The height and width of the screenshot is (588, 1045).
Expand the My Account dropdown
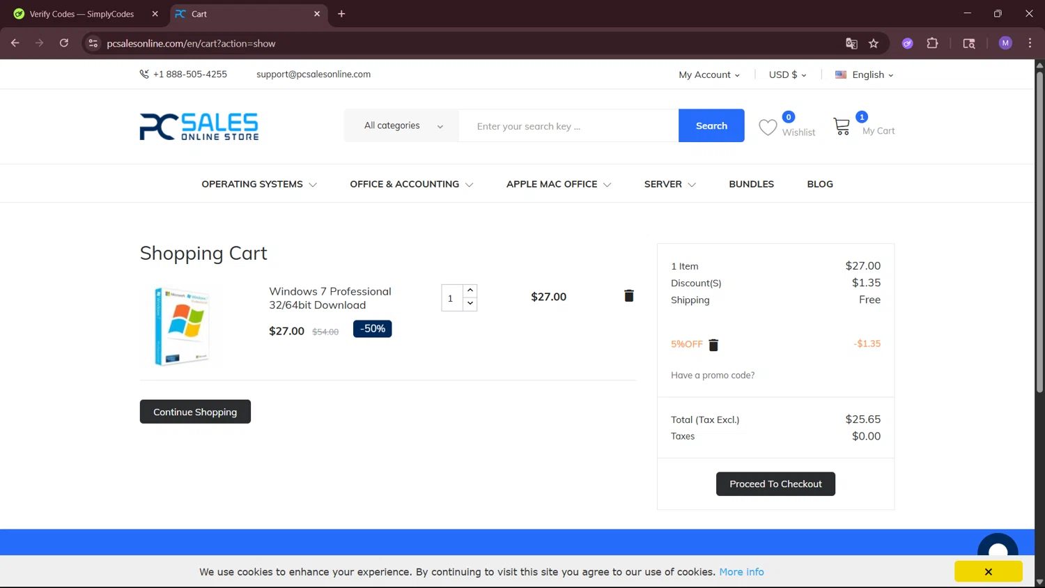709,75
